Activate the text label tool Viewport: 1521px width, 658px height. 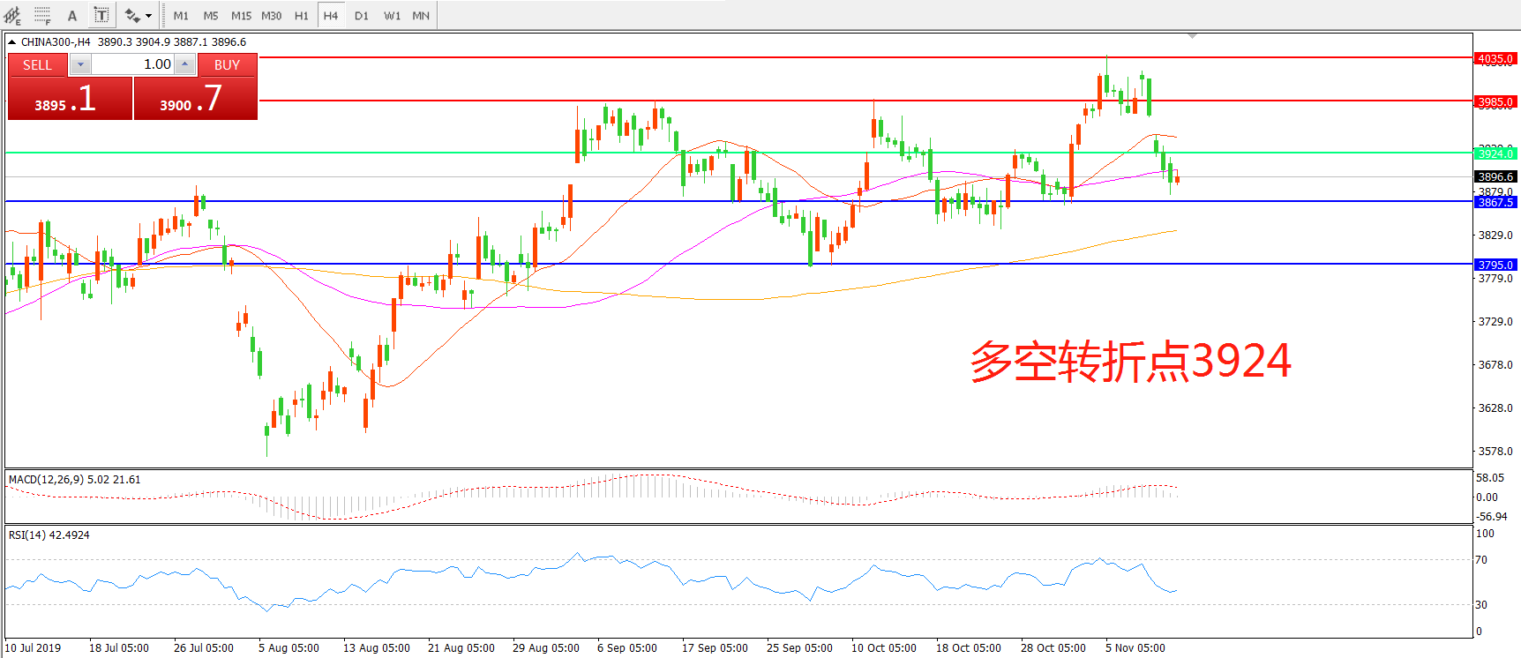[x=101, y=15]
